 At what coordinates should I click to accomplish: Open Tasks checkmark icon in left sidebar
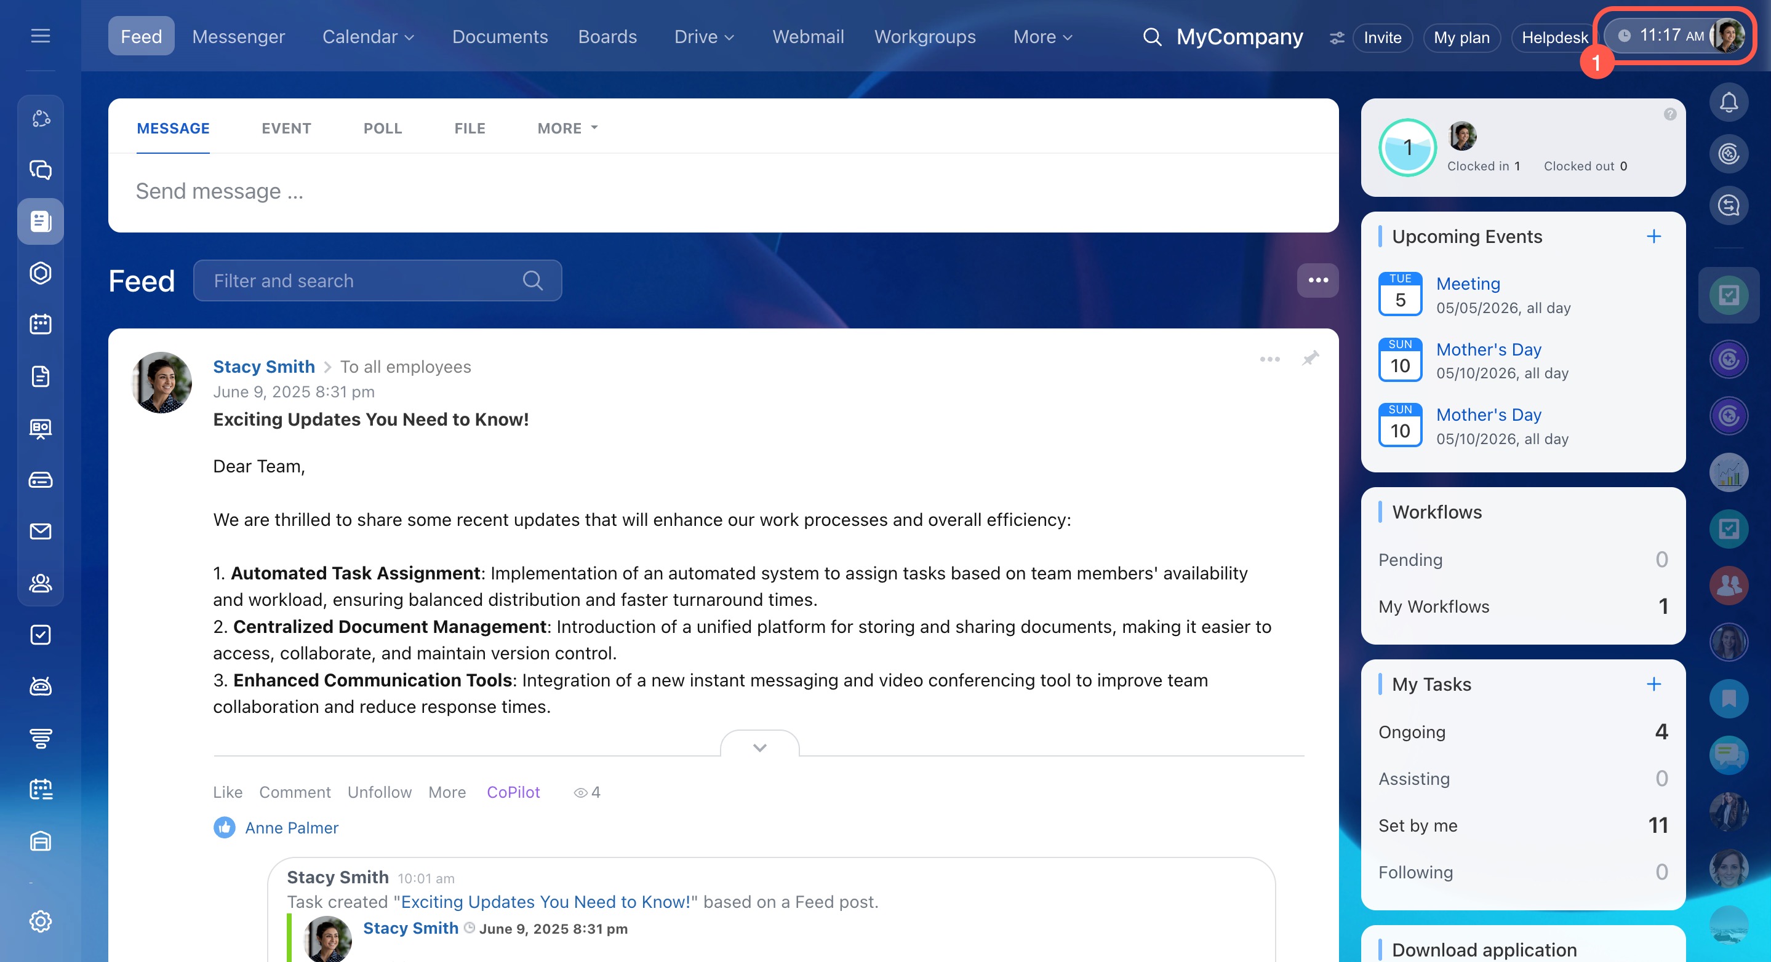pos(41,634)
